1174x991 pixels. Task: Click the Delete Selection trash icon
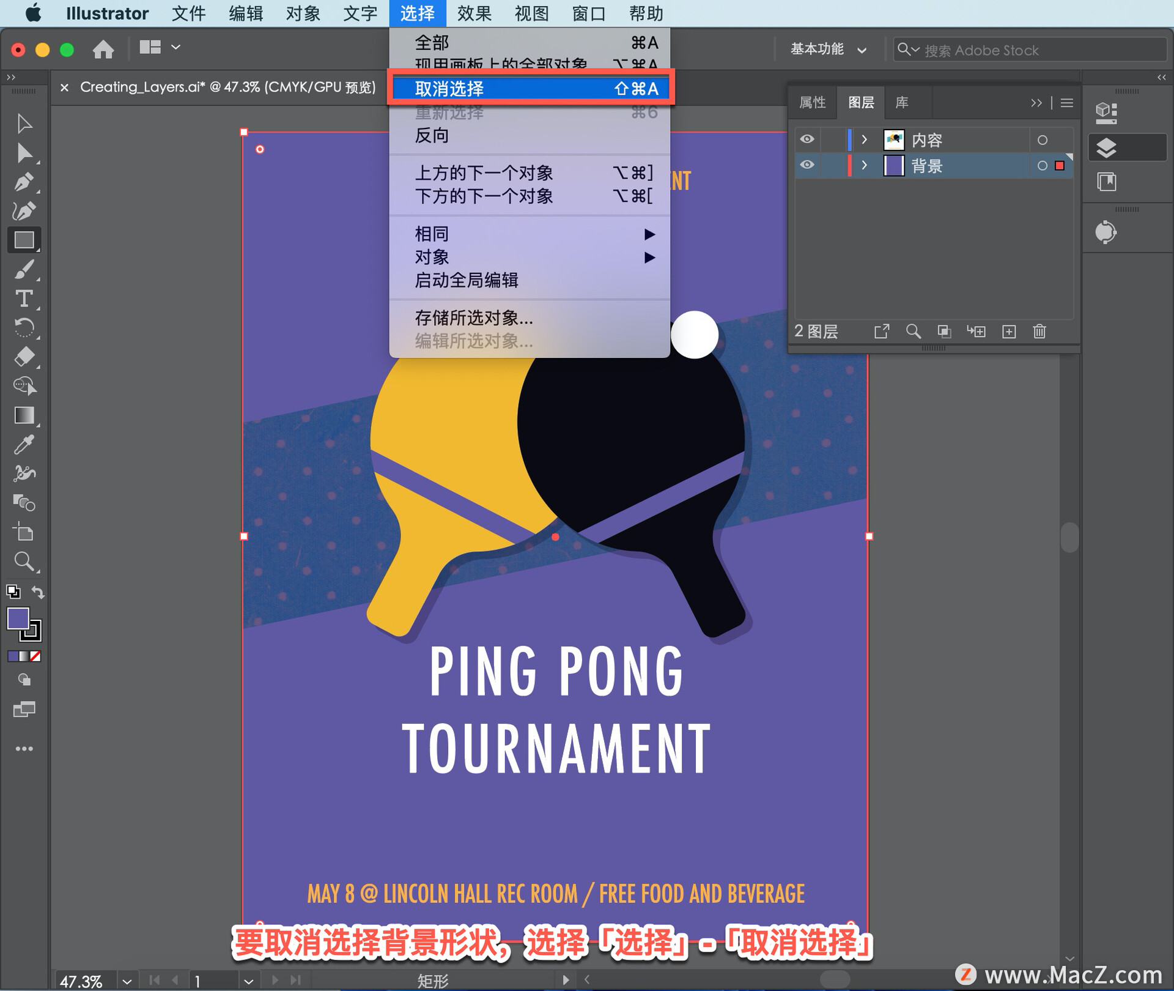coord(1039,332)
